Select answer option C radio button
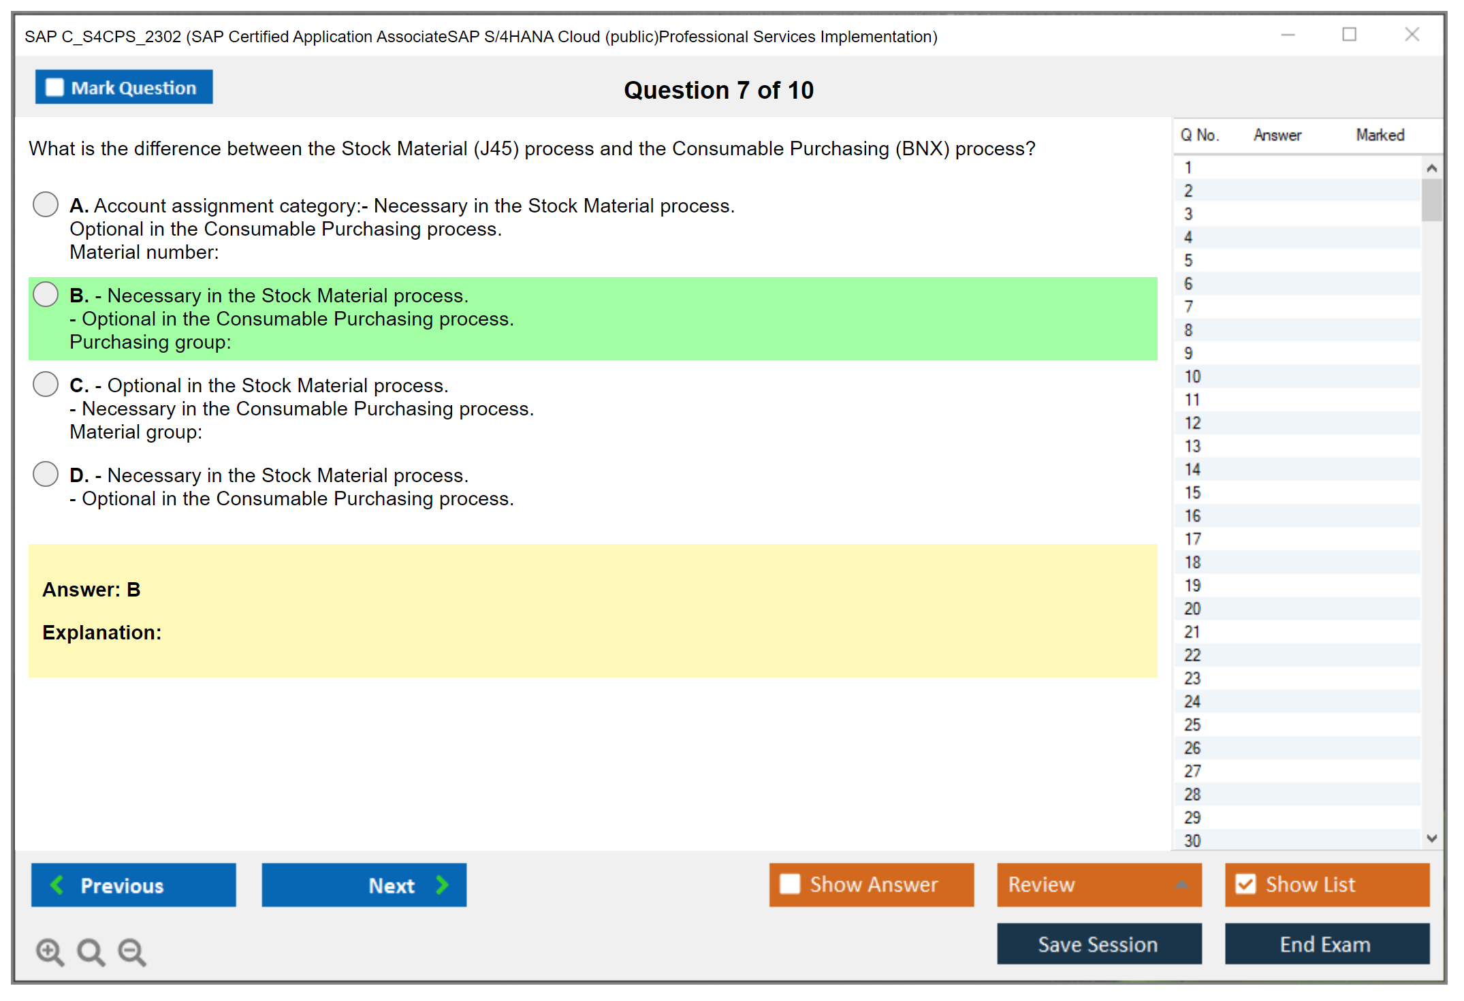The image size is (1464, 1001). (46, 384)
